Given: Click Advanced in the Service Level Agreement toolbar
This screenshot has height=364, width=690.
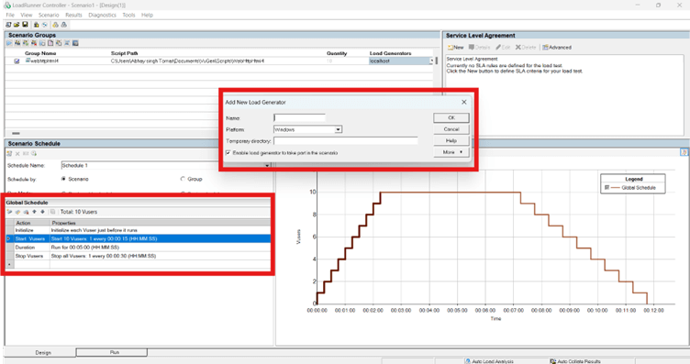Looking at the screenshot, I should pos(557,47).
